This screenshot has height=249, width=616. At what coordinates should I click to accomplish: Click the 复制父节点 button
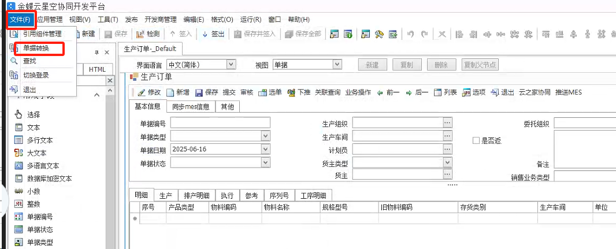click(480, 65)
